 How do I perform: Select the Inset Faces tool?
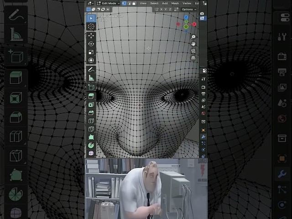click(91, 104)
